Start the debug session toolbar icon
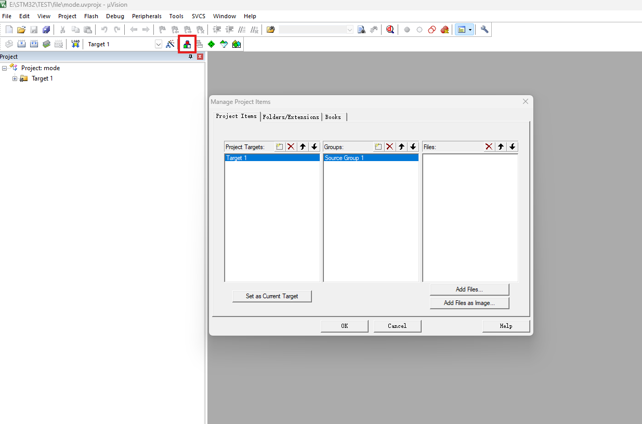 (390, 30)
